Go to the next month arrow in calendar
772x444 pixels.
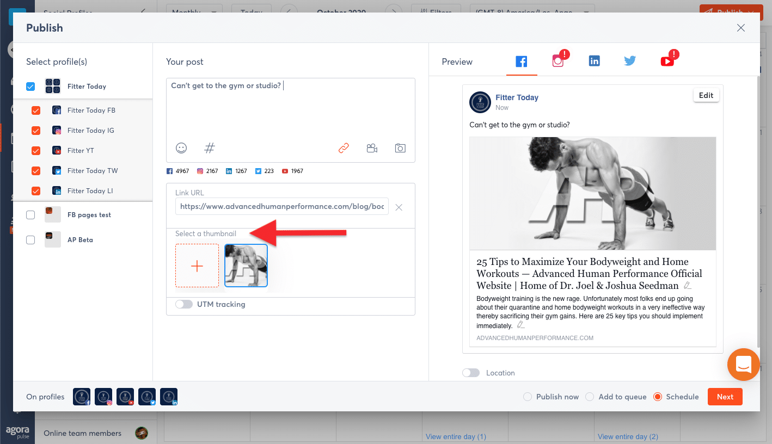tap(393, 11)
